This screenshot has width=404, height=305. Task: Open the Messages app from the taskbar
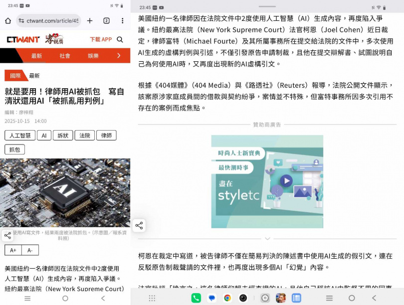(x=211, y=297)
